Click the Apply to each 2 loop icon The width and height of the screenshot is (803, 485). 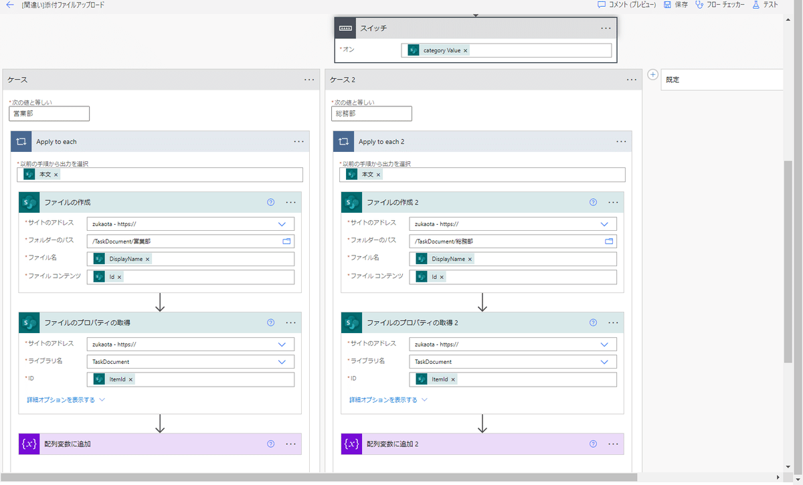[344, 142]
